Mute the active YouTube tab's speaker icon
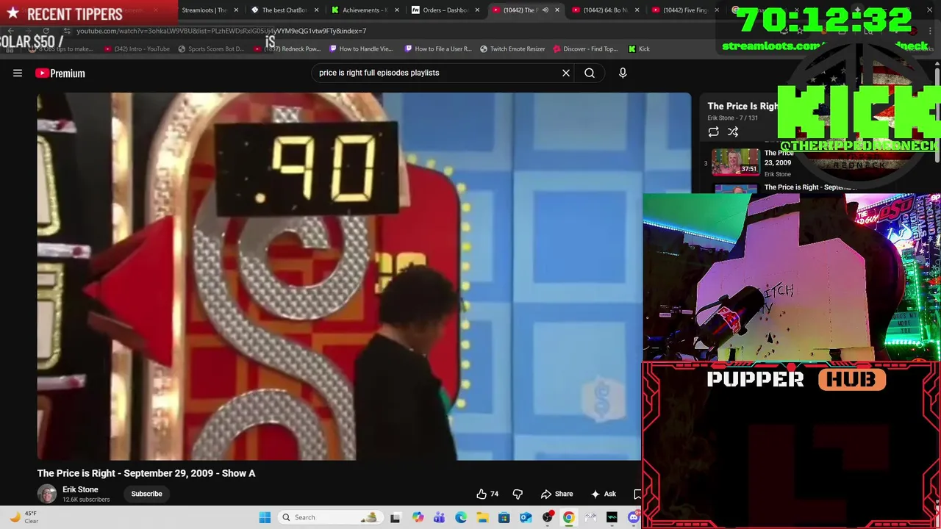 tap(545, 10)
